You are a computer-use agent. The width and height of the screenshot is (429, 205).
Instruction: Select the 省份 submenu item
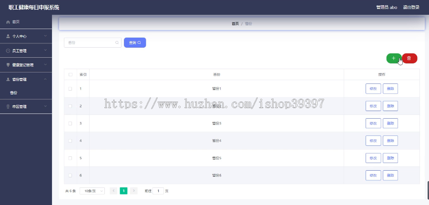[26, 93]
